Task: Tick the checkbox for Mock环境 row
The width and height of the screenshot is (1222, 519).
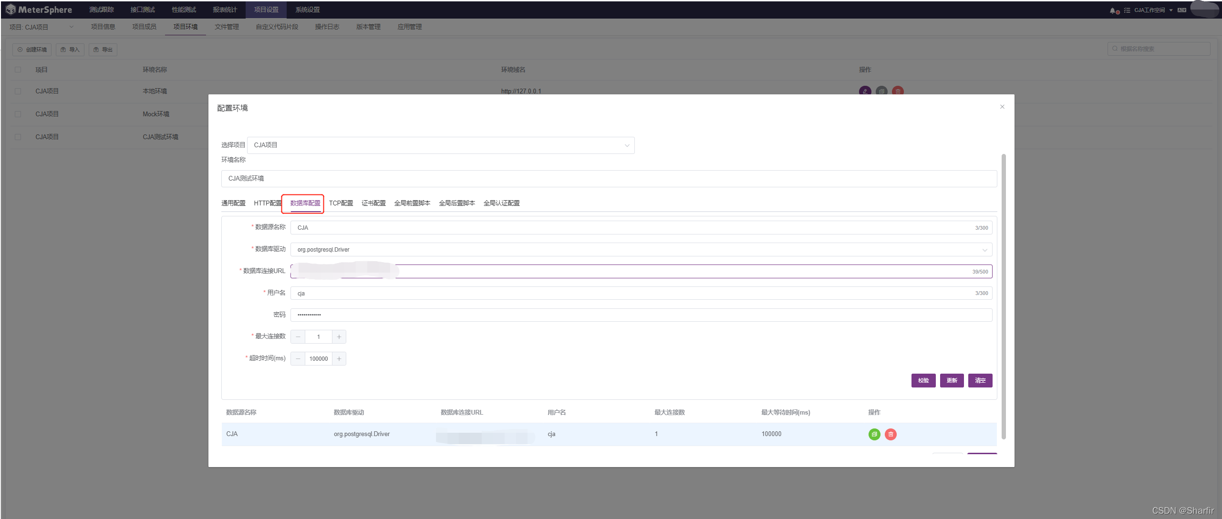Action: [x=18, y=114]
